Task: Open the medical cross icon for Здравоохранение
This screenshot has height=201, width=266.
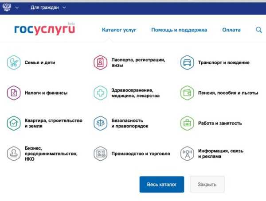Action: (x=101, y=93)
